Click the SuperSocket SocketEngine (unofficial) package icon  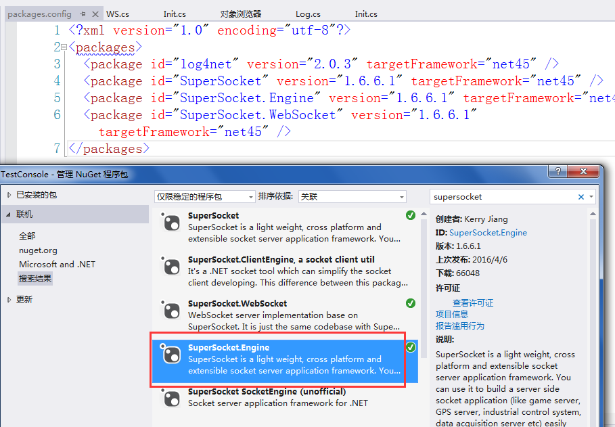[171, 399]
